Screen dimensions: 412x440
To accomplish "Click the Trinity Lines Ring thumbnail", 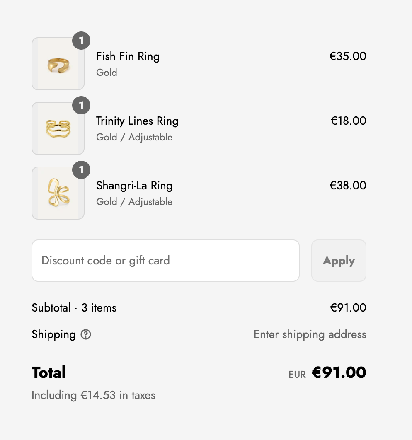I will point(58,128).
